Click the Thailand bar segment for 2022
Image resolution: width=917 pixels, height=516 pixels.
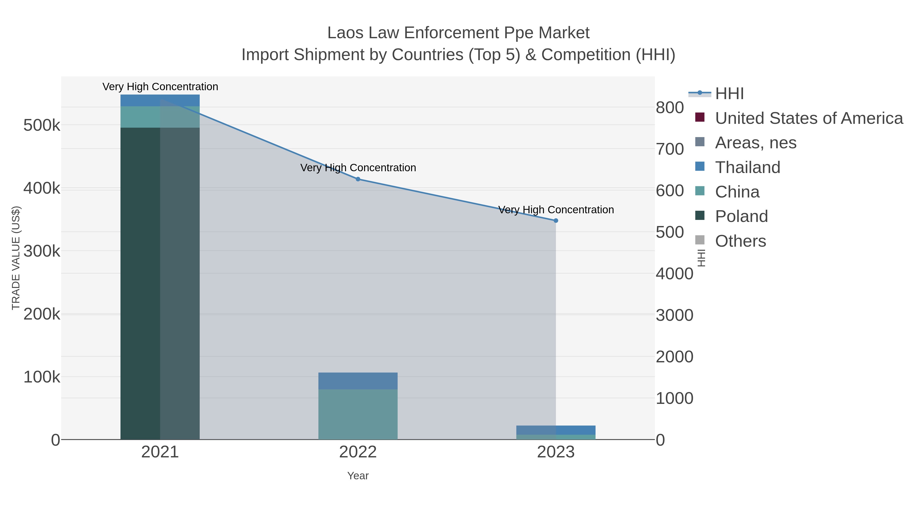pos(358,381)
